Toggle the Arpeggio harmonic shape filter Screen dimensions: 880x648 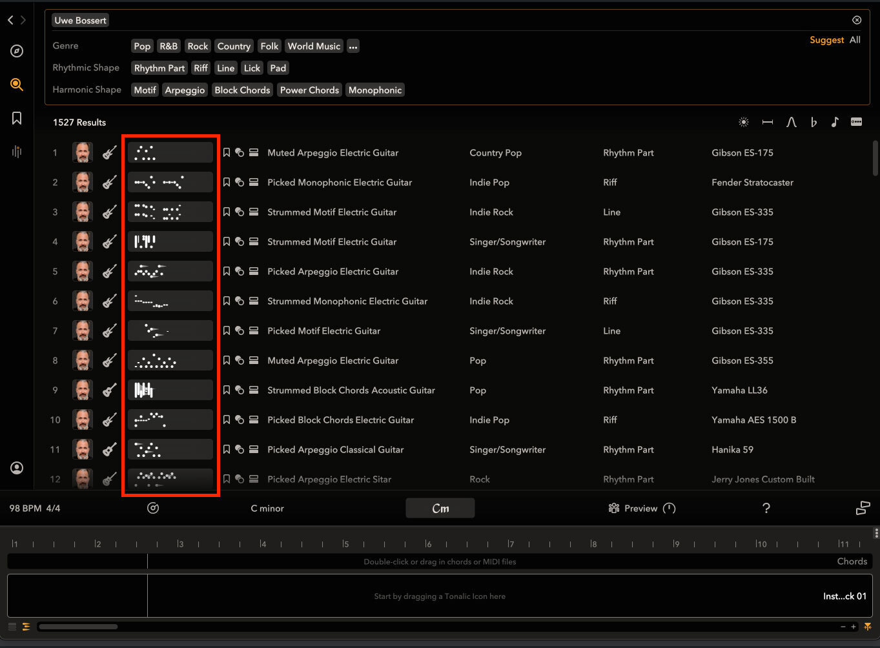185,90
